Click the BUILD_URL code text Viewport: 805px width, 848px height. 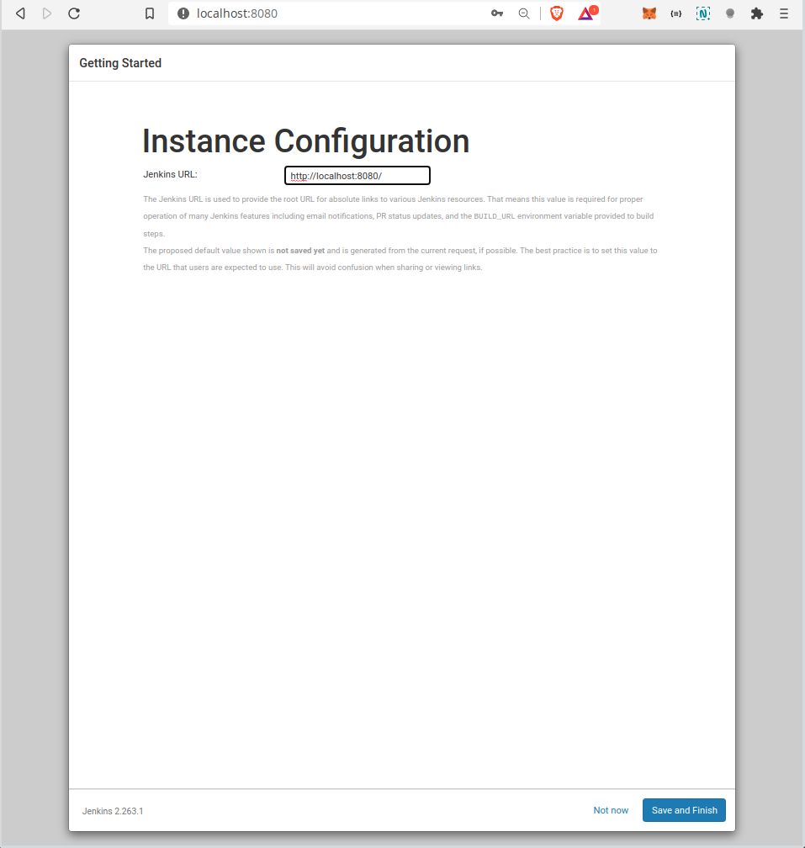click(494, 216)
